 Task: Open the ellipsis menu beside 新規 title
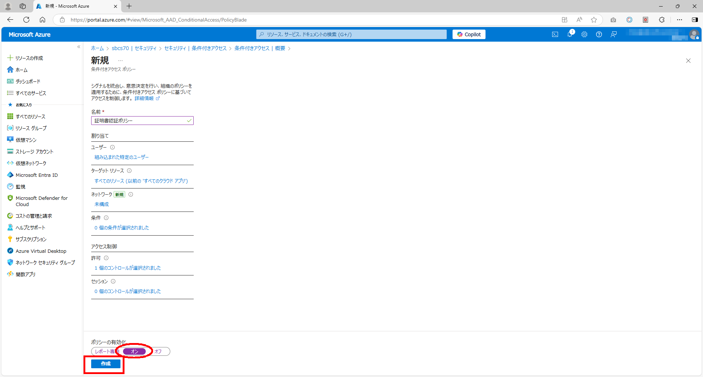[x=120, y=61]
